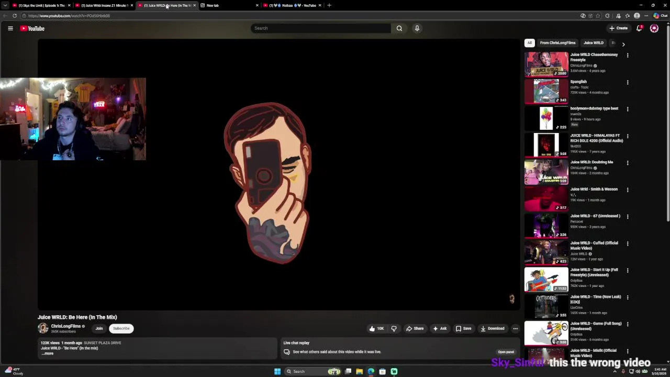Screen dimensions: 670x377
Task: Open Juice WRLD - Time (New Leak) title
Action: (x=596, y=299)
